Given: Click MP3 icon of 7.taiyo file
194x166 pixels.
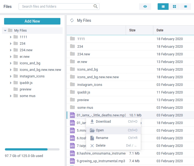Looking at the screenshot, I should pyautogui.click(x=72, y=146).
